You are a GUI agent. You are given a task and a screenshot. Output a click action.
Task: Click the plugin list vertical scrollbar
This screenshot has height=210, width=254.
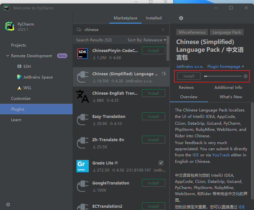168,48
